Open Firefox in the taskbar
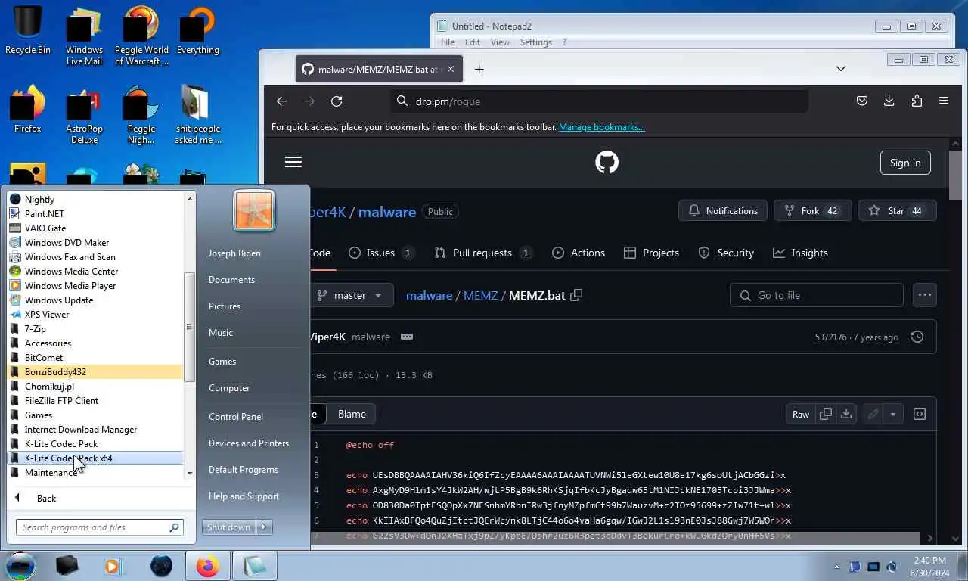This screenshot has width=968, height=581. pos(207,566)
